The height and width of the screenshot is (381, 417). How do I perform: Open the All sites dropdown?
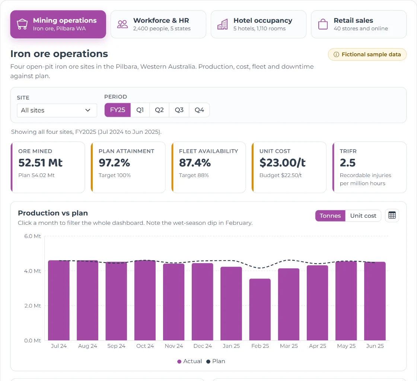(x=57, y=110)
